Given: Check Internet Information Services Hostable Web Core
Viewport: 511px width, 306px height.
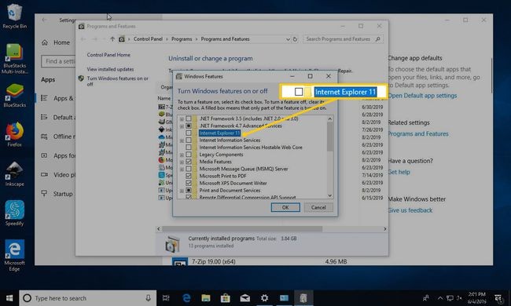Looking at the screenshot, I should click(x=189, y=148).
